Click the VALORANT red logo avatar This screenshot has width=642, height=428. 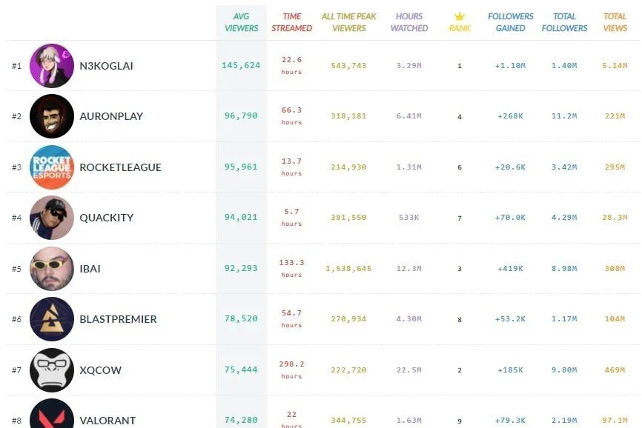click(52, 413)
